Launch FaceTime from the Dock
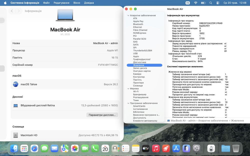This screenshot has width=250, height=156. pos(85,149)
